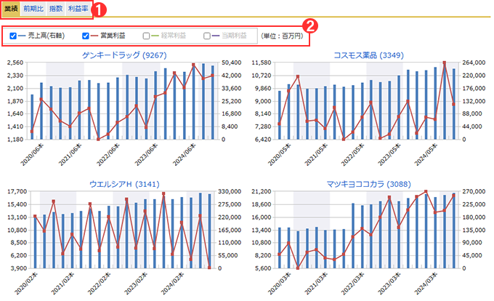Image resolution: width=494 pixels, height=301 pixels.
Task: Click 264,000 axis value on コスモス薬品 chart
Action: (x=474, y=63)
